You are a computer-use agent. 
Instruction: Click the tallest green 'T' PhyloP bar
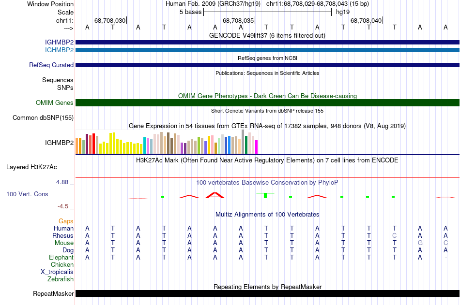pos(265,195)
